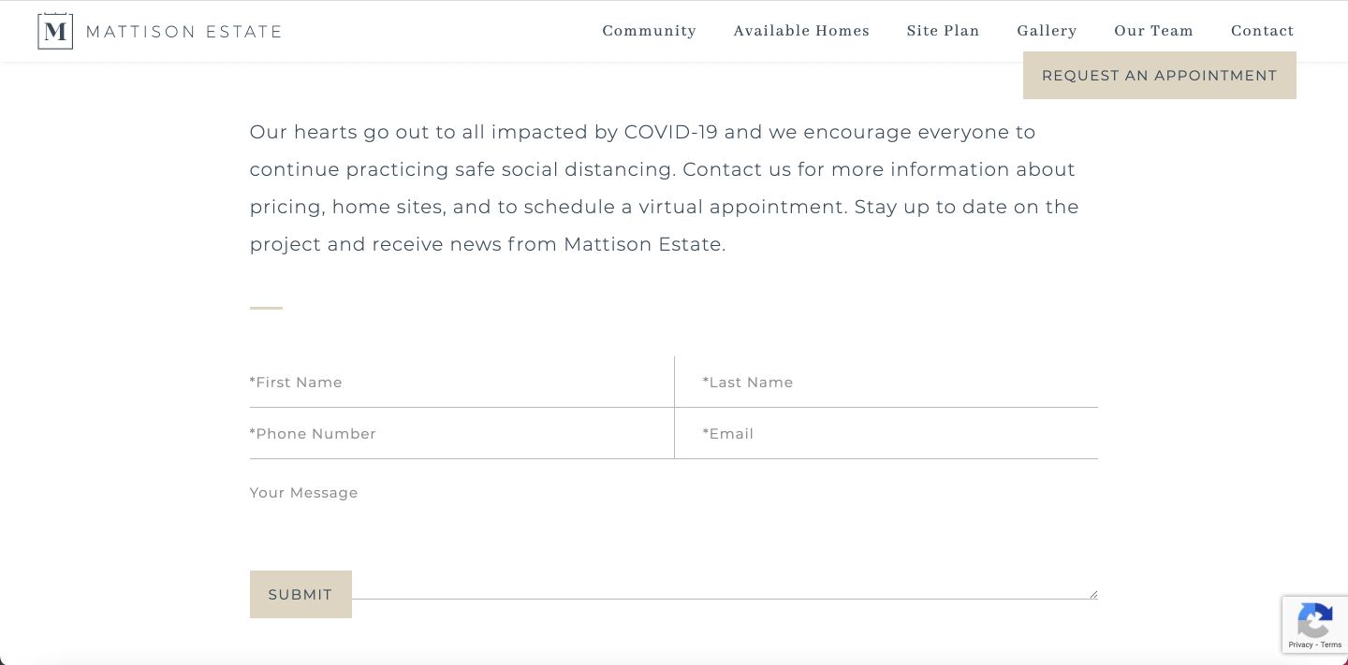The height and width of the screenshot is (665, 1348).
Task: Click the Request an Appointment button
Action: (x=1159, y=76)
